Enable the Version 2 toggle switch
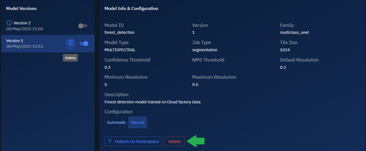The image size is (366, 151). pos(83,26)
